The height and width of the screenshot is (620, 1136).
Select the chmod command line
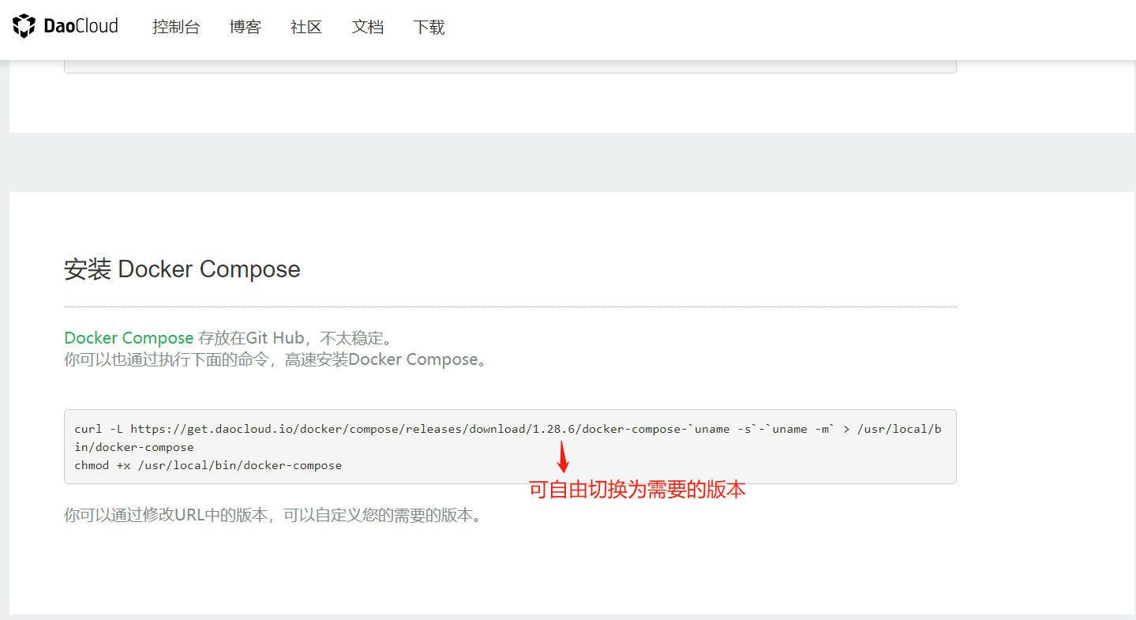pos(207,464)
